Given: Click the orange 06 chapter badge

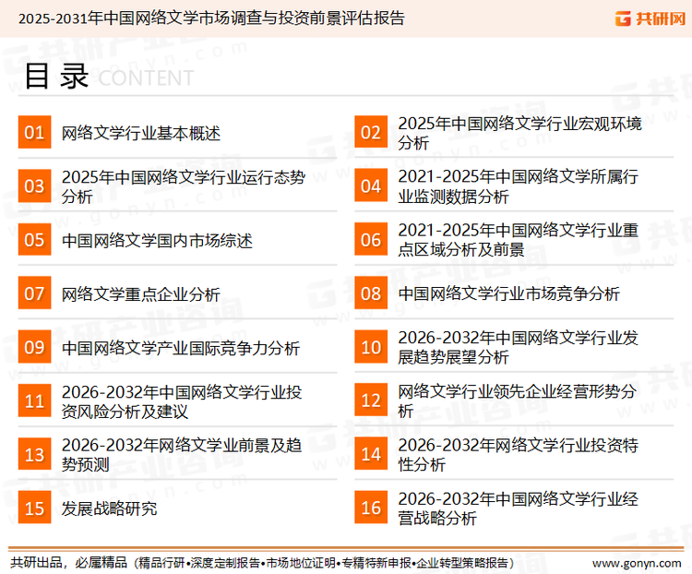Looking at the screenshot, I should [x=371, y=239].
